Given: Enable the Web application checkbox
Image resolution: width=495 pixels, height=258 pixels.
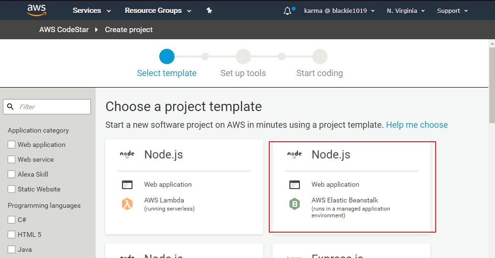Looking at the screenshot, I should tap(11, 145).
